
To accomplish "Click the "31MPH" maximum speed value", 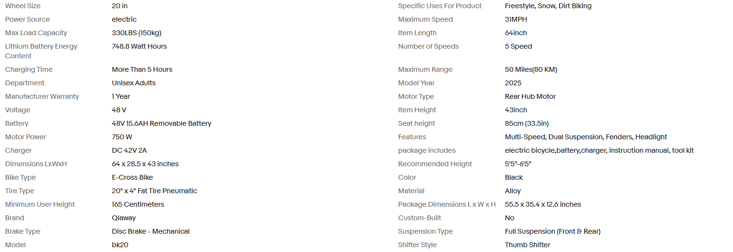I will click(x=516, y=20).
